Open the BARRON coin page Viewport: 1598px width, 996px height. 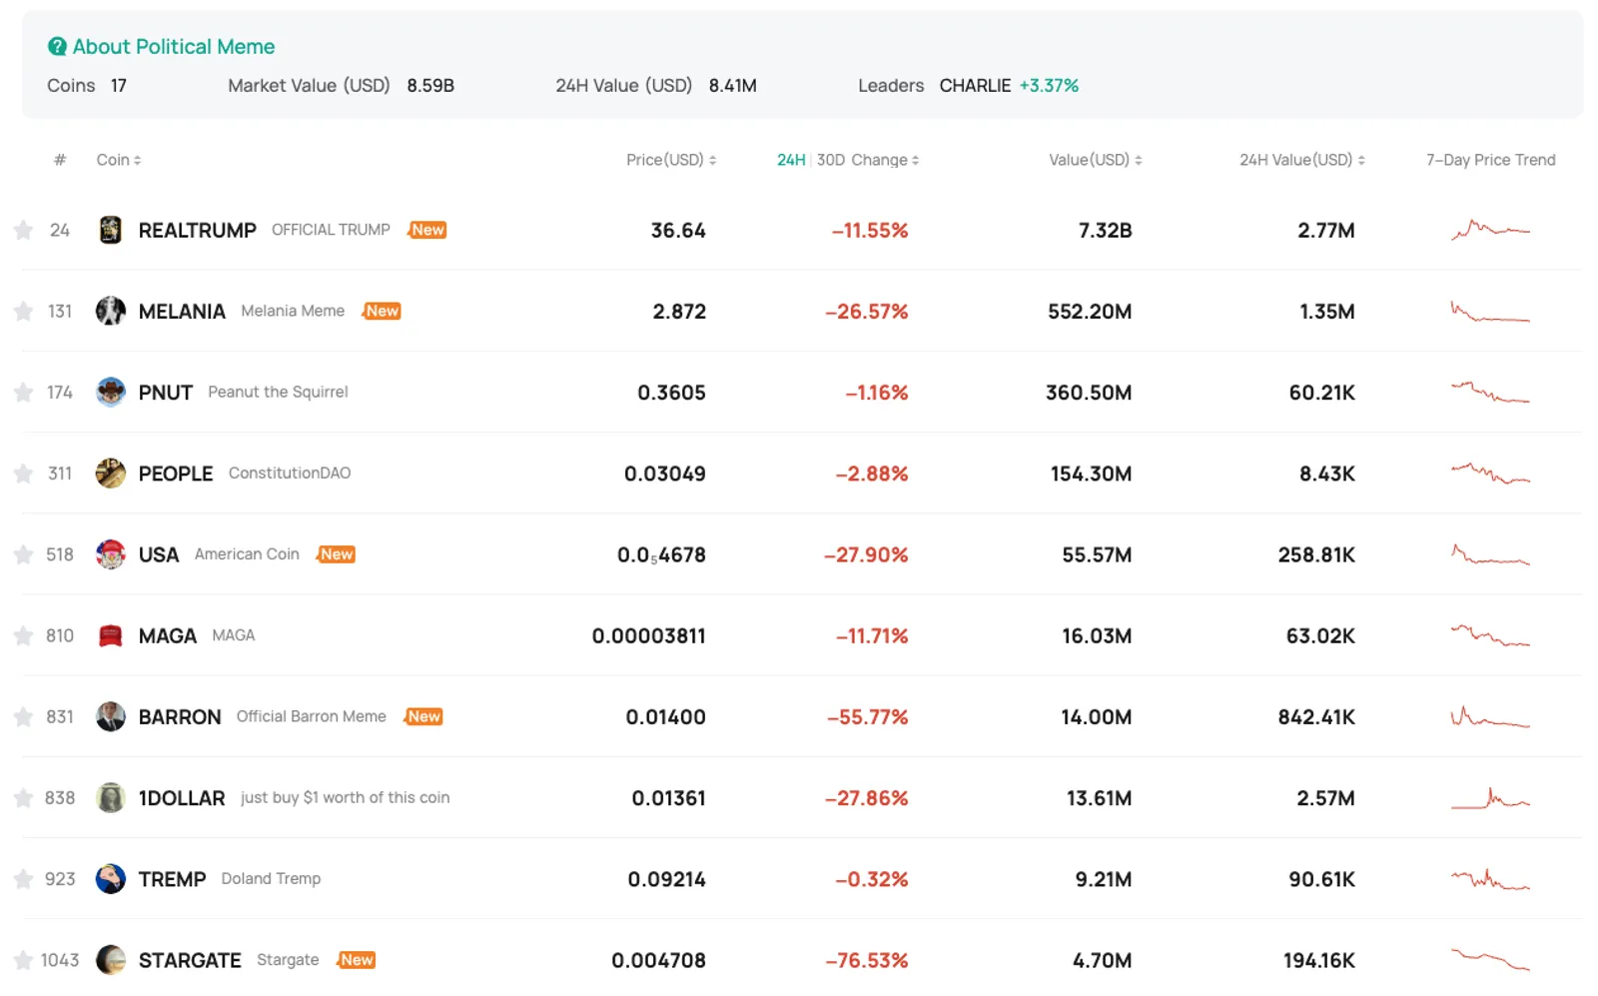click(180, 716)
